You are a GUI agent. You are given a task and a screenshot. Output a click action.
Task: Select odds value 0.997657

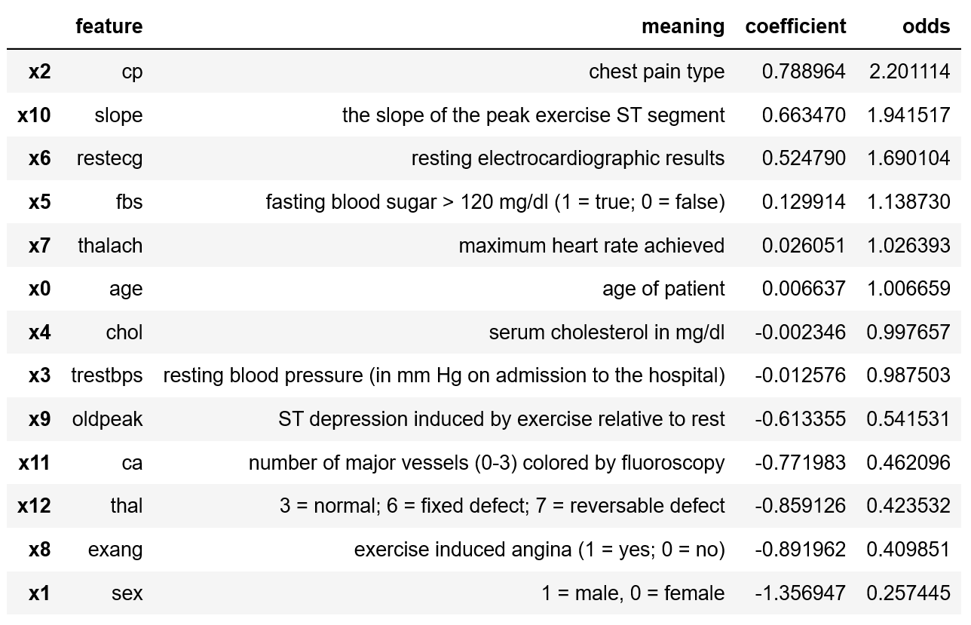pyautogui.click(x=908, y=332)
